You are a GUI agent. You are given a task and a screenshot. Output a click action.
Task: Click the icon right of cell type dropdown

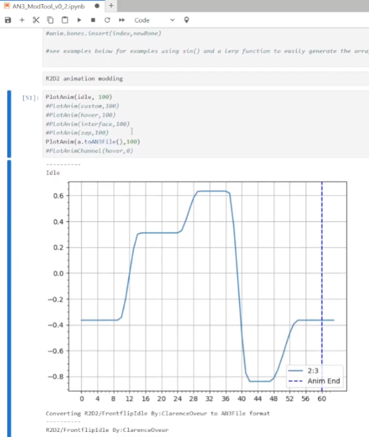[186, 20]
